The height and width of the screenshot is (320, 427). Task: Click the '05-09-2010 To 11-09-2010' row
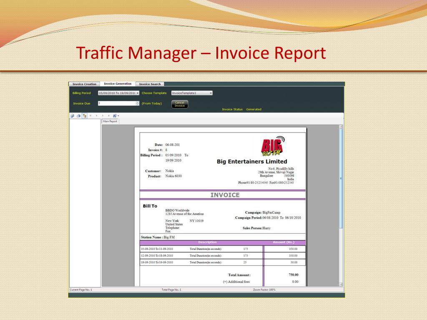(x=223, y=249)
